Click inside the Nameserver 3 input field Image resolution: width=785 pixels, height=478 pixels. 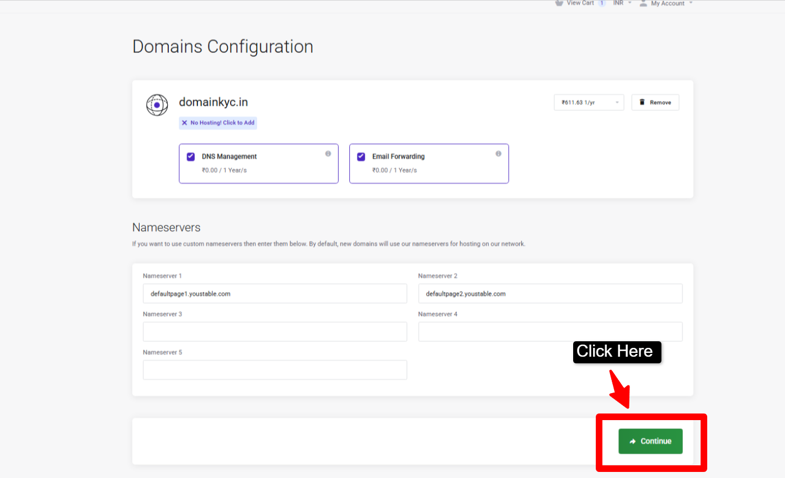click(275, 331)
